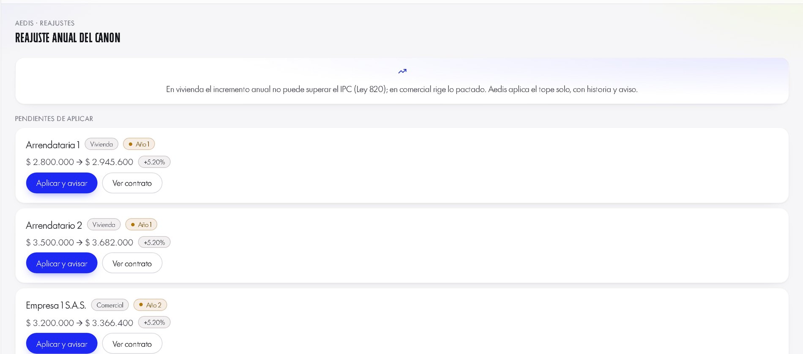Click the REAJUSTE ANUAL DEL CANON heading

(x=68, y=38)
